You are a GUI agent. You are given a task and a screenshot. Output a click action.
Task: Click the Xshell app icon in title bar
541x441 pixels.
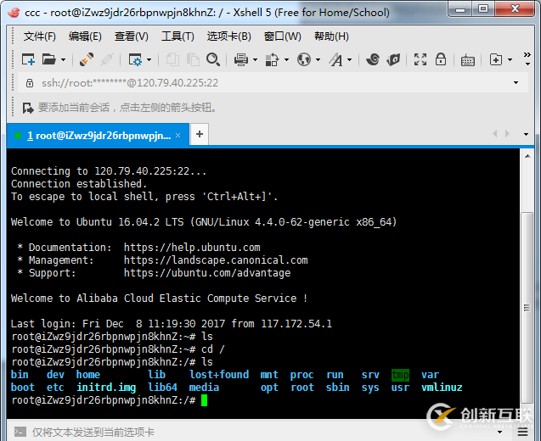[x=14, y=13]
